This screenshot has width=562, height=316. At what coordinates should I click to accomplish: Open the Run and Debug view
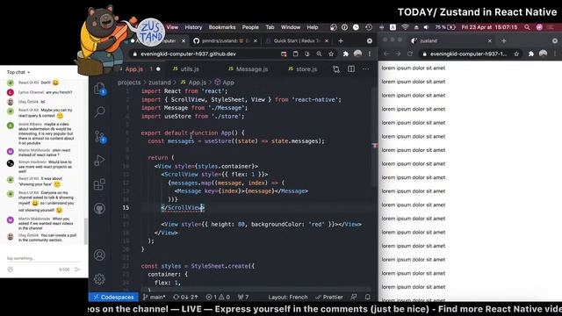pos(99,160)
